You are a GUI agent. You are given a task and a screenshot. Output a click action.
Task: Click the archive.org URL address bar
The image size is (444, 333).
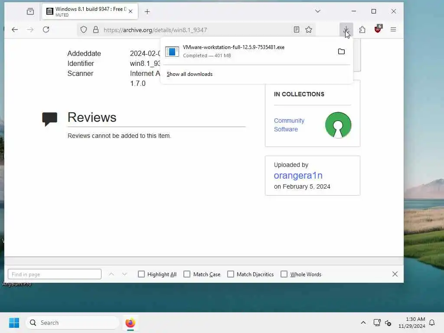(x=196, y=30)
